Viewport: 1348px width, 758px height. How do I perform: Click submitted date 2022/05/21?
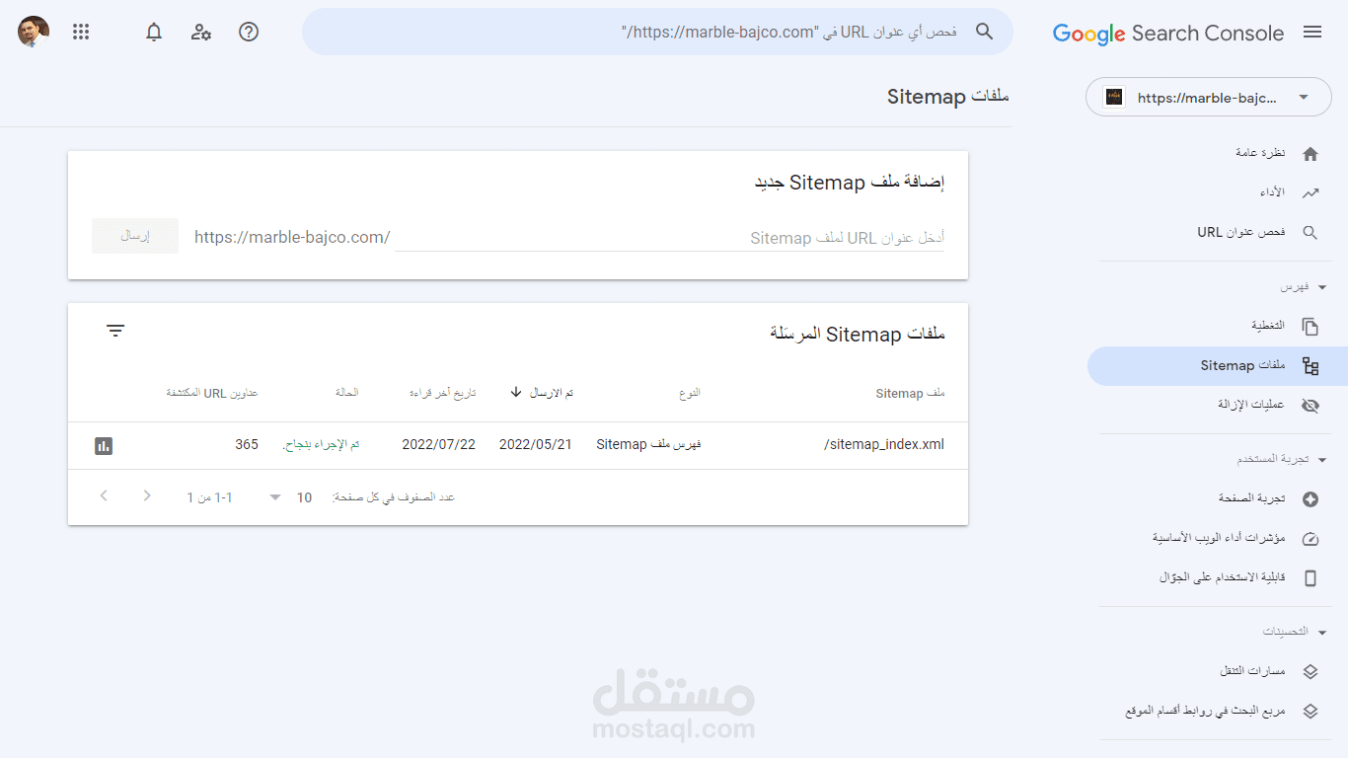(536, 445)
